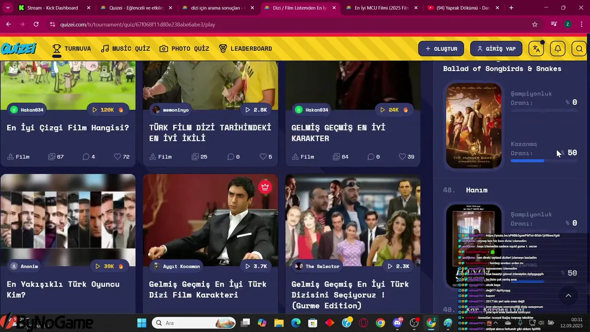This screenshot has height=332, width=590.
Task: Click the OLUŞTUR button
Action: pos(441,48)
